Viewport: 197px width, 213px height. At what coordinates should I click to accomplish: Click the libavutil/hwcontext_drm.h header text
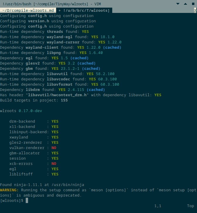(57, 95)
